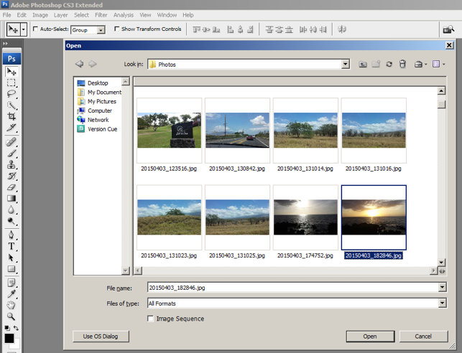Choose the Hand tool
Viewport: 462px width, 353px height.
11,304
